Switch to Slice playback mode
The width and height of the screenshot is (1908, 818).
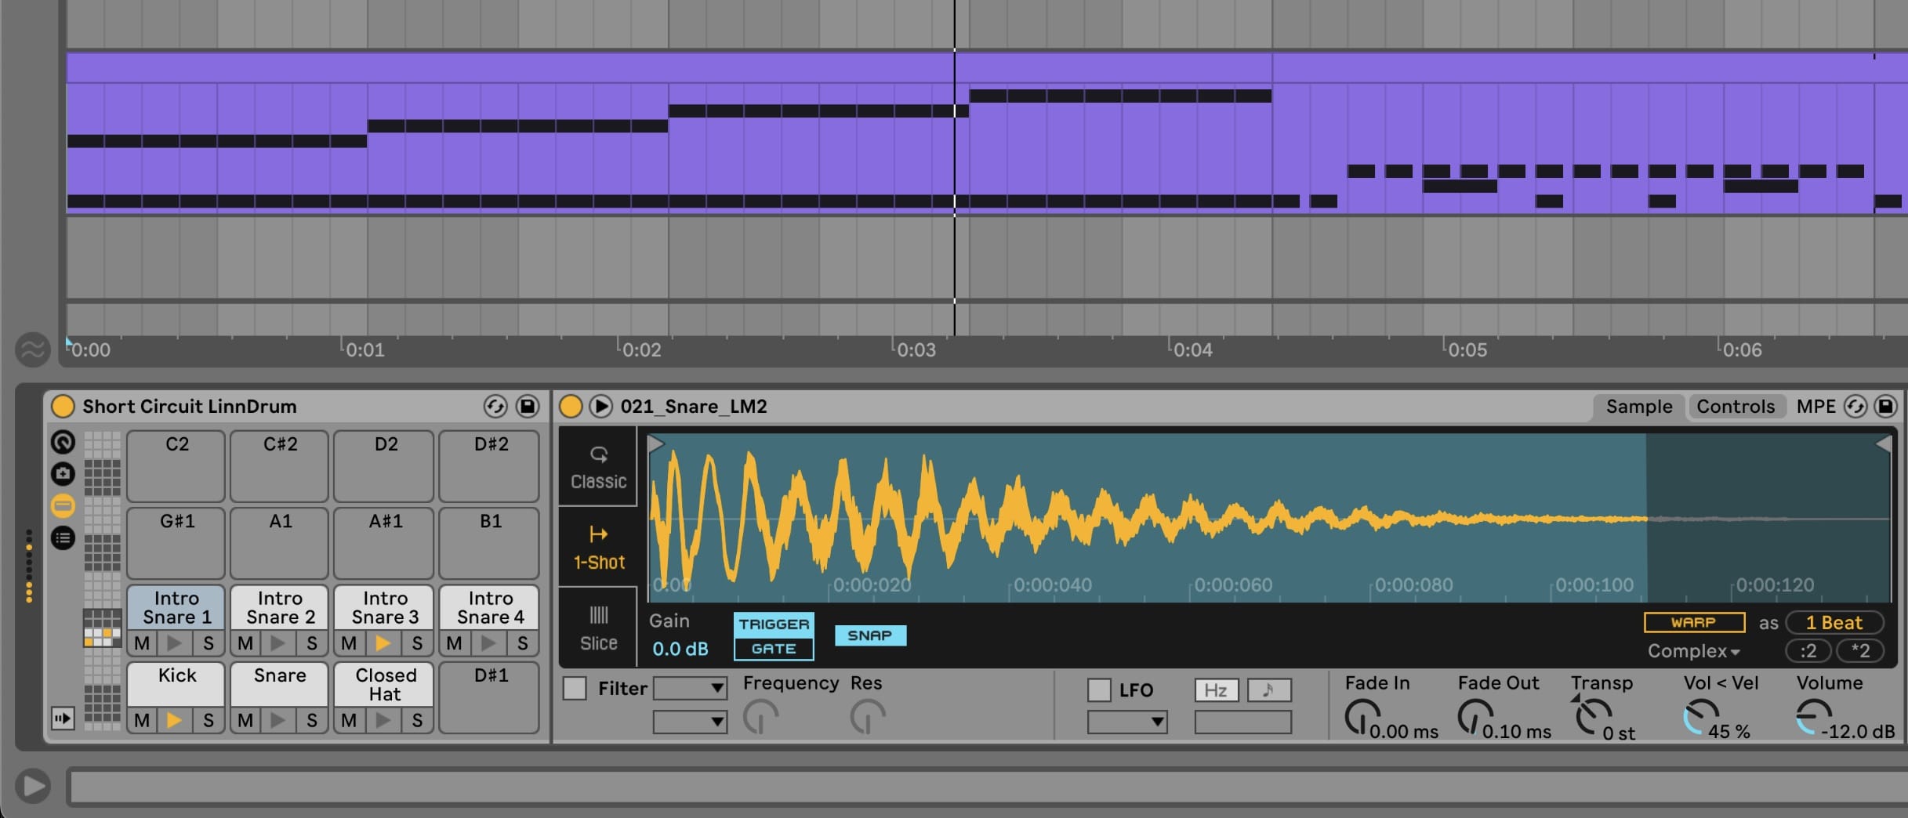pyautogui.click(x=598, y=627)
